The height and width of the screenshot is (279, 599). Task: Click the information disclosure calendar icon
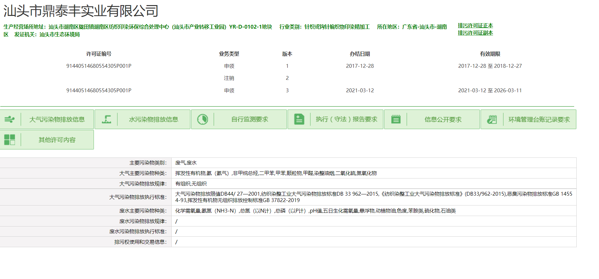pos(396,120)
